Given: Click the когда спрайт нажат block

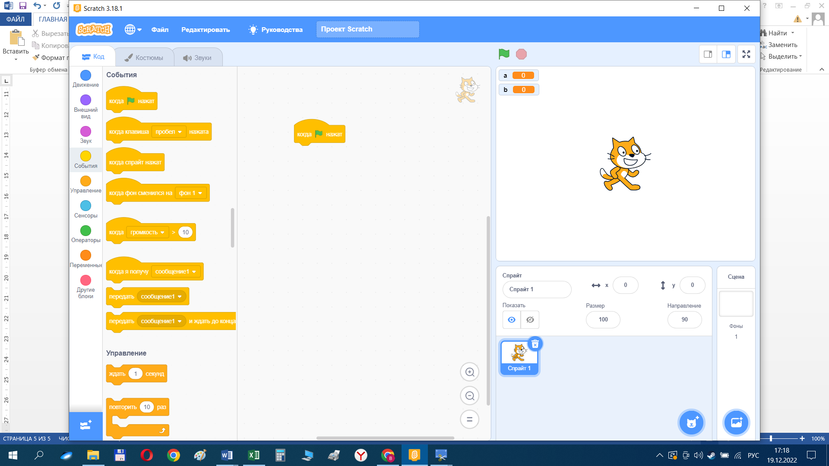Looking at the screenshot, I should pyautogui.click(x=135, y=162).
